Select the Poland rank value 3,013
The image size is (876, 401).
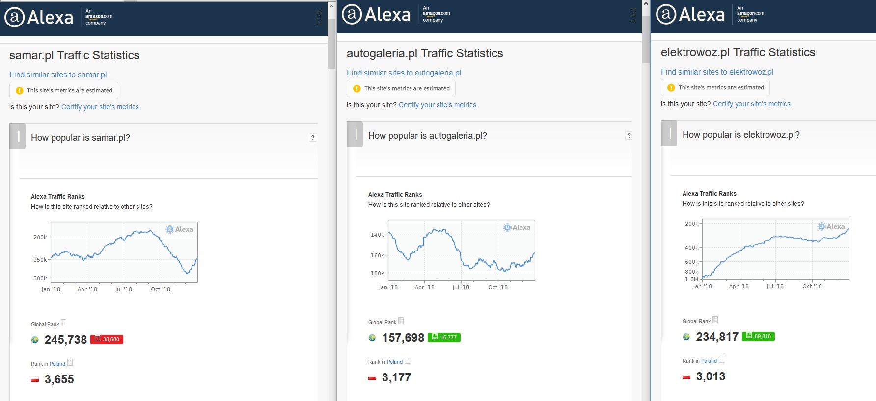(711, 376)
